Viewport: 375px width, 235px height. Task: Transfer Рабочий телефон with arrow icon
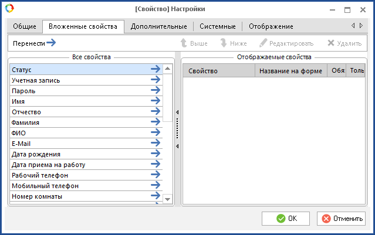(x=156, y=174)
